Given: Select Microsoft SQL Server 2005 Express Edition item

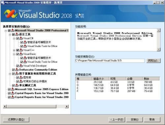Looking at the screenshot, I should 42,89.
